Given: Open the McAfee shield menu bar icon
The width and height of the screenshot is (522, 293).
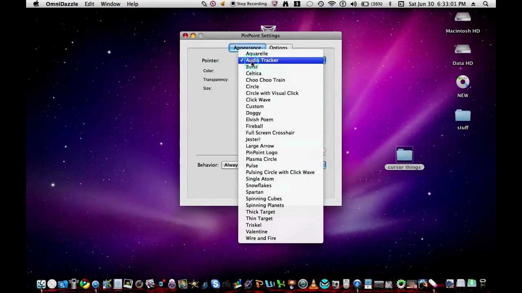Looking at the screenshot, I should click(x=275, y=4).
